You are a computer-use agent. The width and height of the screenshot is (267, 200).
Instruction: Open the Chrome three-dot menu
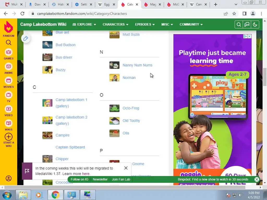(x=261, y=14)
